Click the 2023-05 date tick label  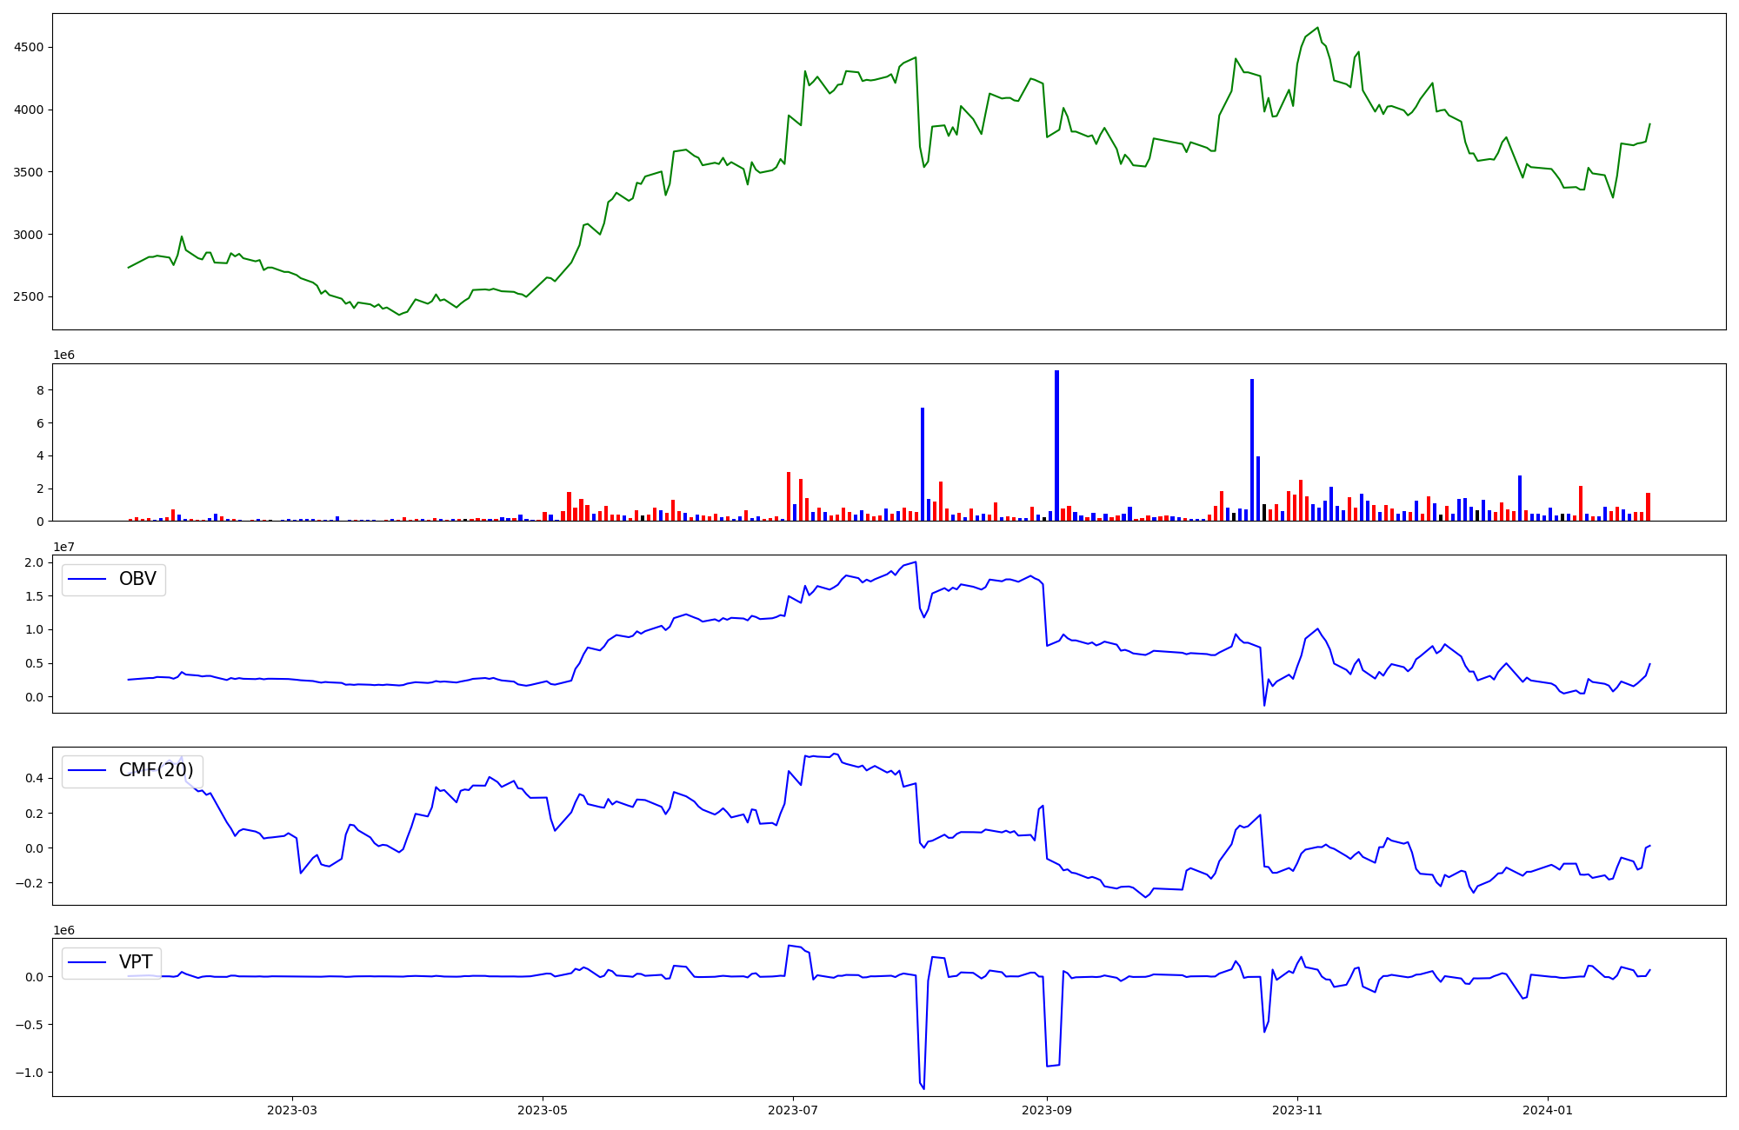tap(543, 1110)
